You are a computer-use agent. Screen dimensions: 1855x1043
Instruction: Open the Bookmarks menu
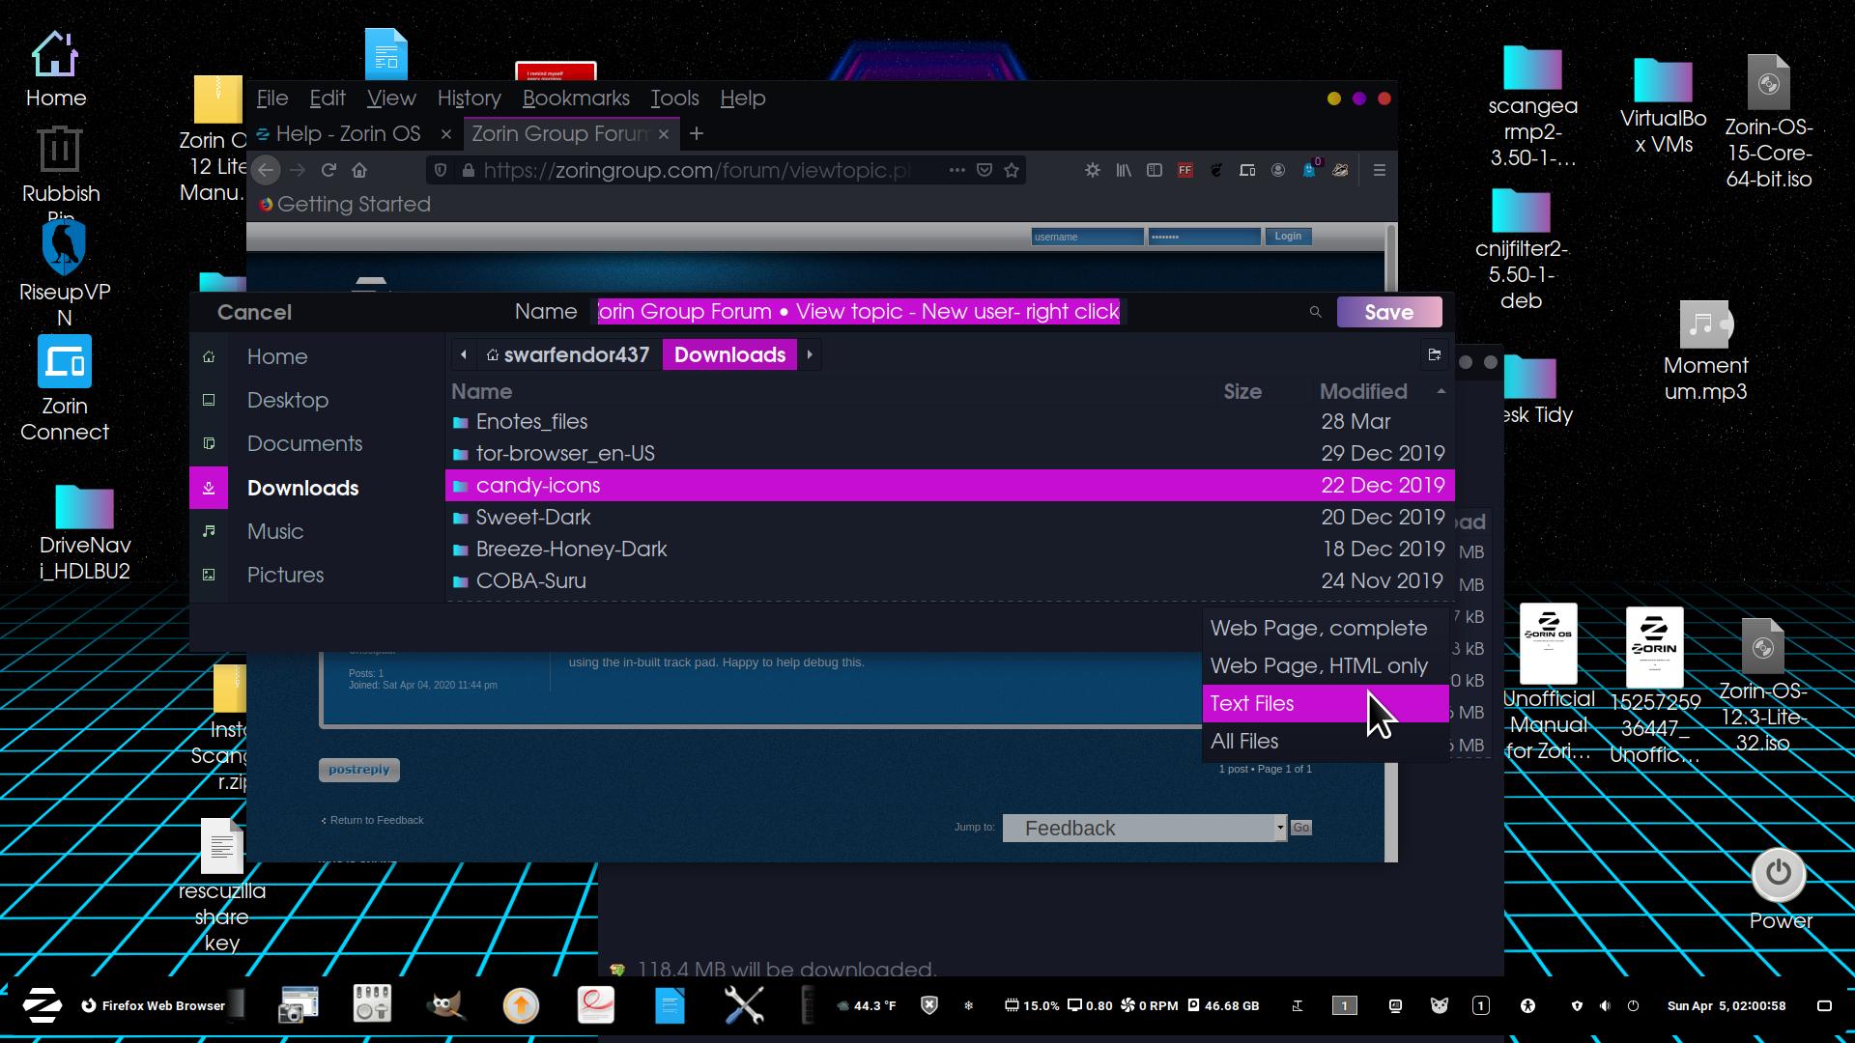pyautogui.click(x=576, y=98)
